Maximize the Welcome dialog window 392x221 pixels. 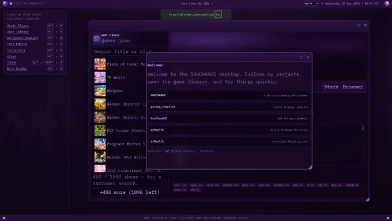(x=301, y=57)
